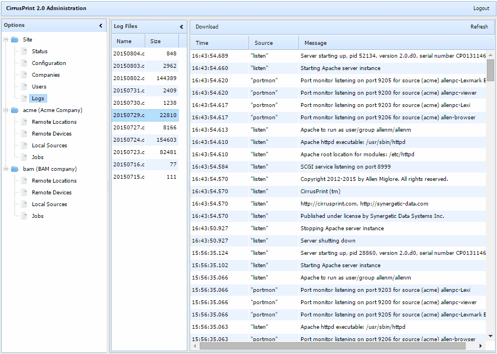
Task: Click Refresh in the log toolbar
Action: [x=480, y=26]
